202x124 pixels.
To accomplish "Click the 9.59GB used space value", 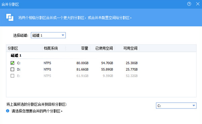I will (x=108, y=76).
